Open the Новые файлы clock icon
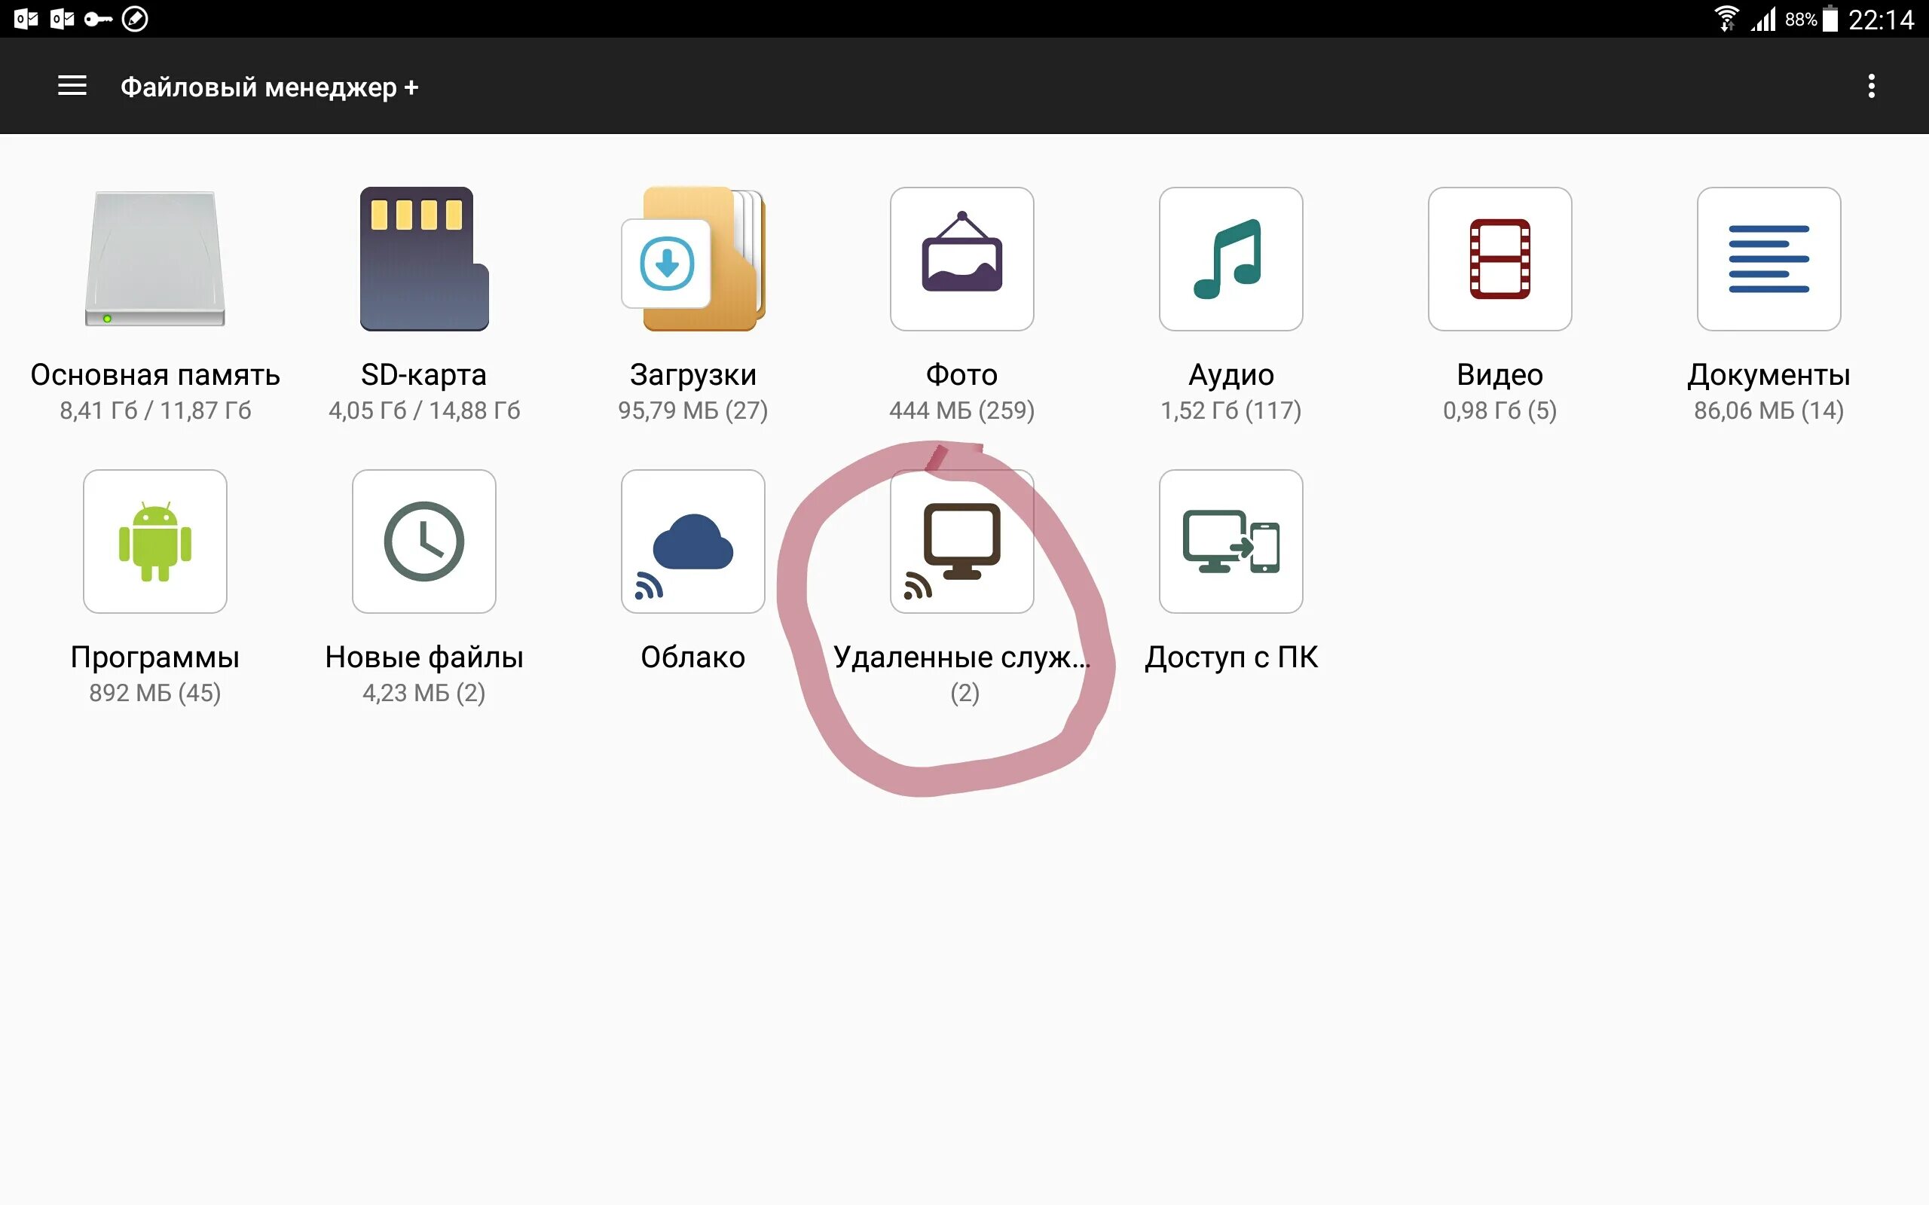Viewport: 1929px width, 1205px height. click(x=424, y=541)
